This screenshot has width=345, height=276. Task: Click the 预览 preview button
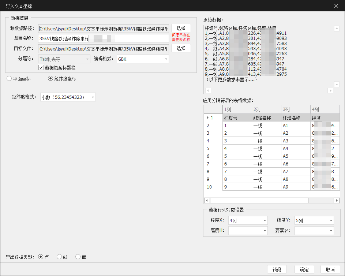[x=277, y=269]
